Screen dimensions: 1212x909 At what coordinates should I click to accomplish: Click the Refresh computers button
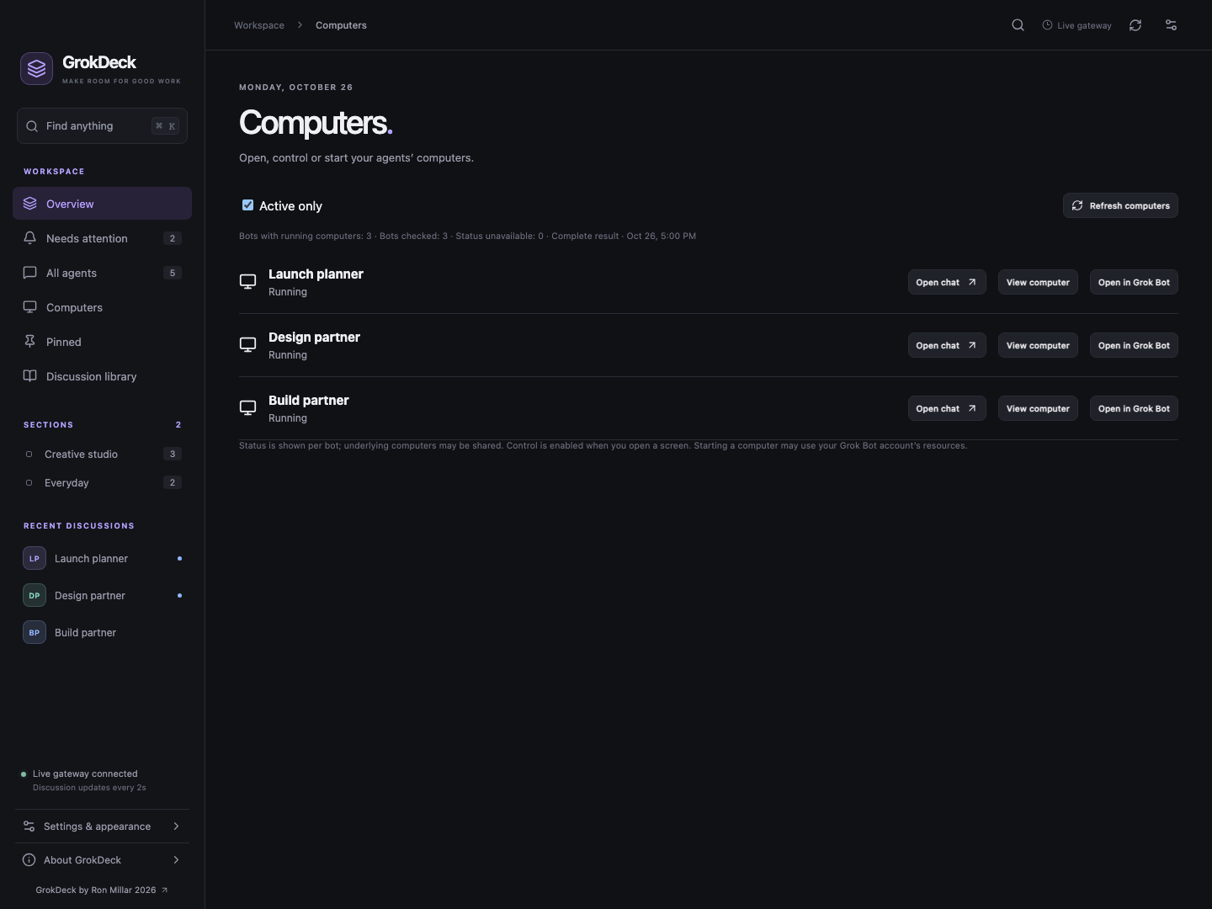(x=1120, y=205)
